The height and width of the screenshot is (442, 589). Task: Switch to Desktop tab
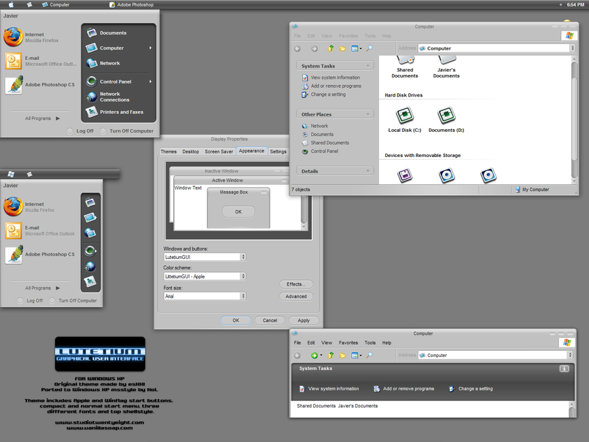coord(190,152)
